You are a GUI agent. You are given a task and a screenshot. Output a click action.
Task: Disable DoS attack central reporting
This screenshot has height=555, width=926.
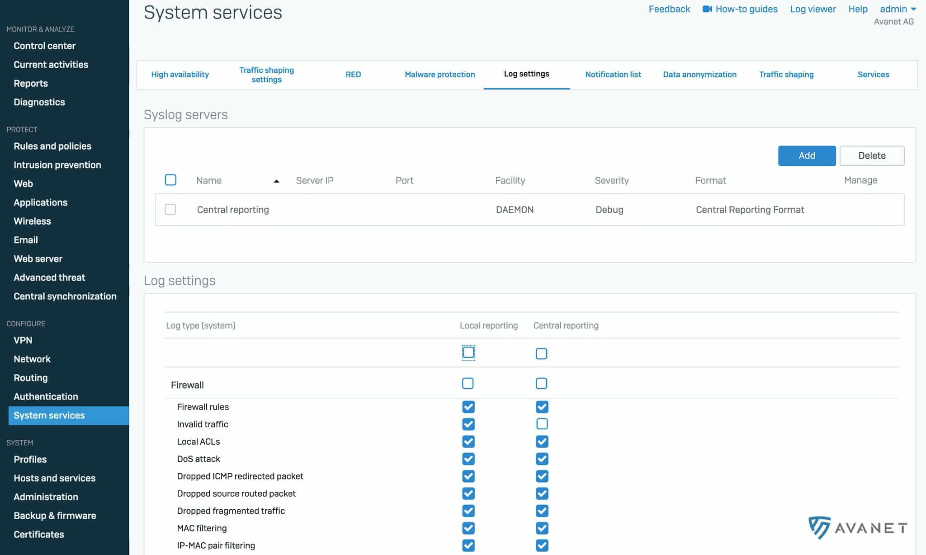pyautogui.click(x=542, y=459)
